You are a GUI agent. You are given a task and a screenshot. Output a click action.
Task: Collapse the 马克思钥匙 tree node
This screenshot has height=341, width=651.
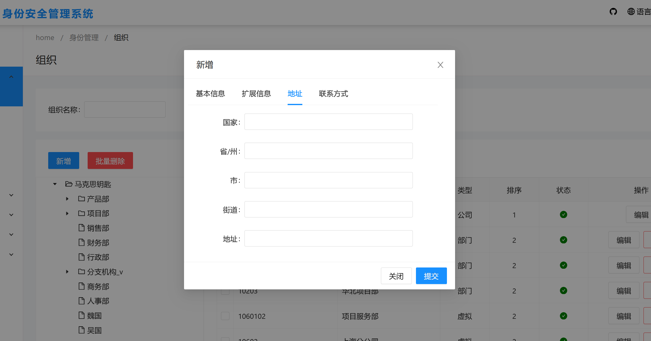coord(55,184)
